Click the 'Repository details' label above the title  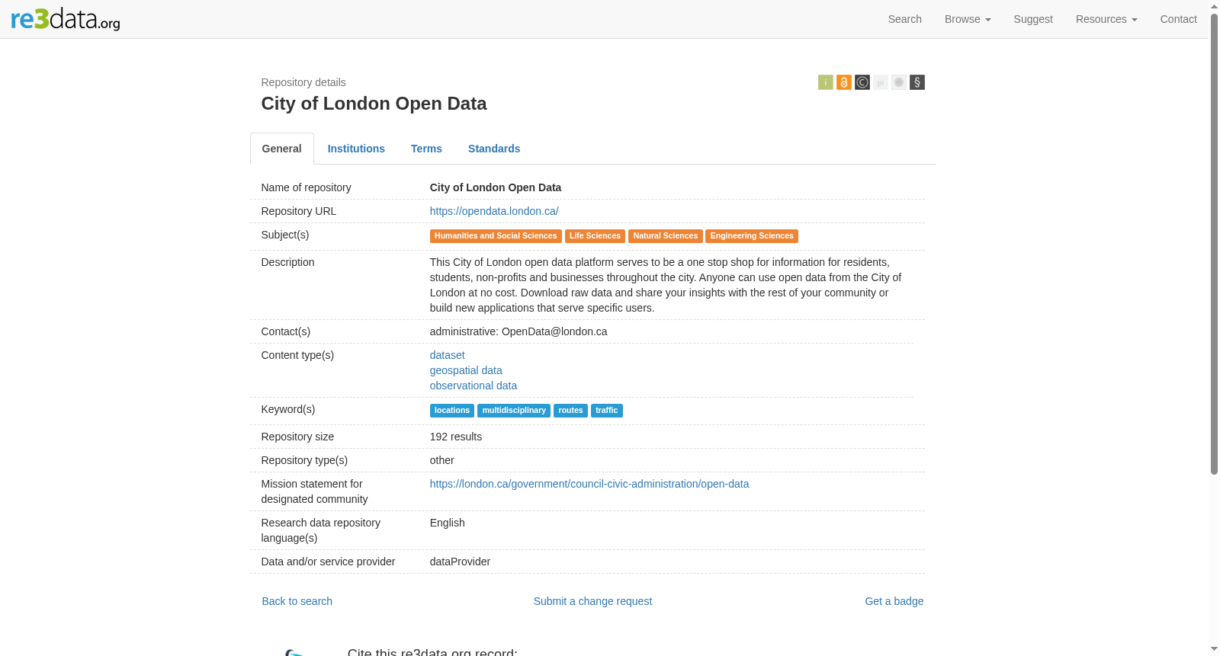303,82
